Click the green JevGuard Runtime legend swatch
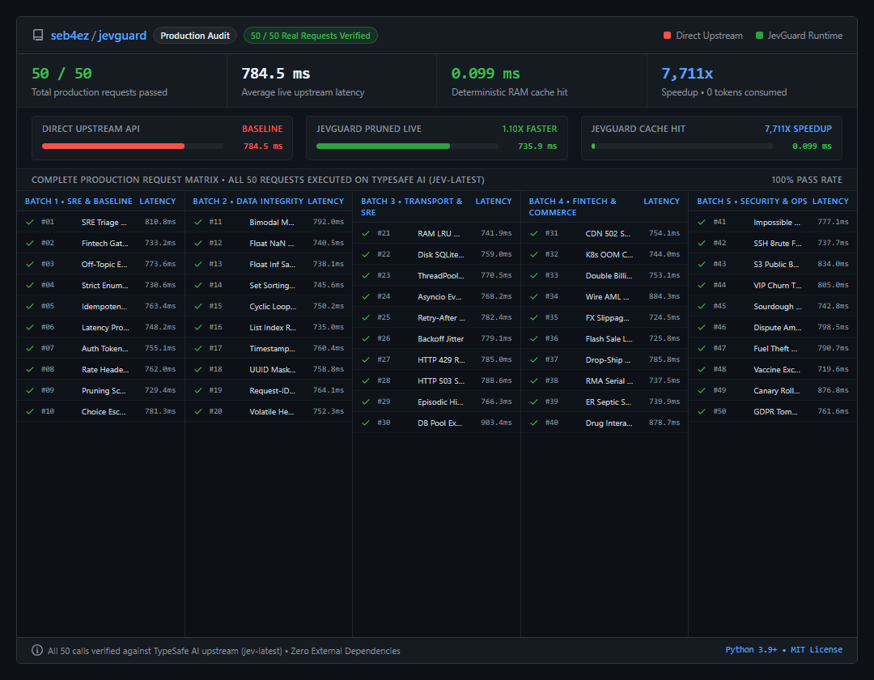874x680 pixels. tap(759, 35)
